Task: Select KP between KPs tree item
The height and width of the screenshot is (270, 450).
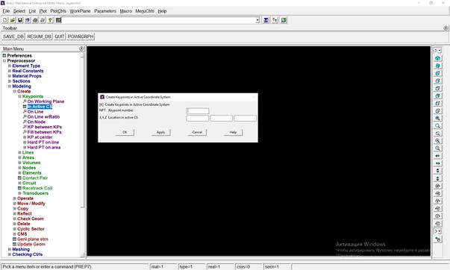Action: (45, 127)
